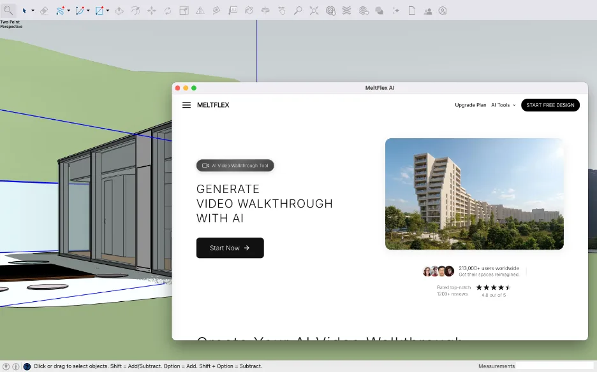Viewport: 597px width, 372px height.
Task: Open the chat bubbles toolbar icon
Action: tap(380, 11)
